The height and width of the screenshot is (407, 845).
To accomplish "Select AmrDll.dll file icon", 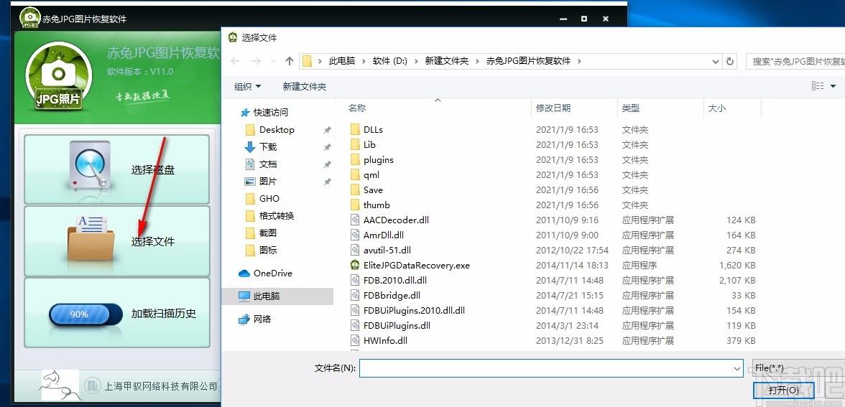I will (355, 235).
